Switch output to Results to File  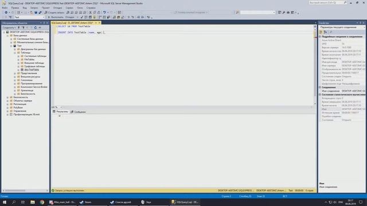[x=123, y=17]
